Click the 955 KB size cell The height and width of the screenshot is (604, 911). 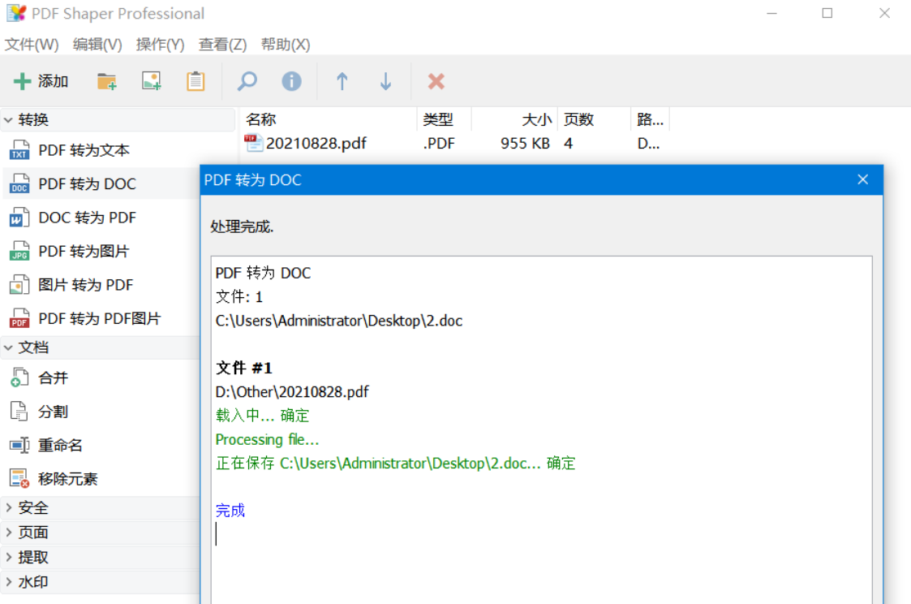[525, 144]
